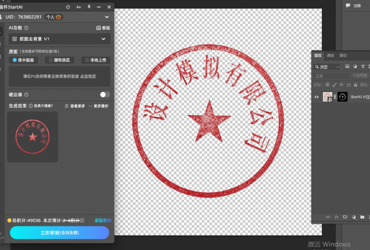Image resolution: width=370 pixels, height=250 pixels.
Task: Click the lock all padlock icon
Action: (356, 84)
